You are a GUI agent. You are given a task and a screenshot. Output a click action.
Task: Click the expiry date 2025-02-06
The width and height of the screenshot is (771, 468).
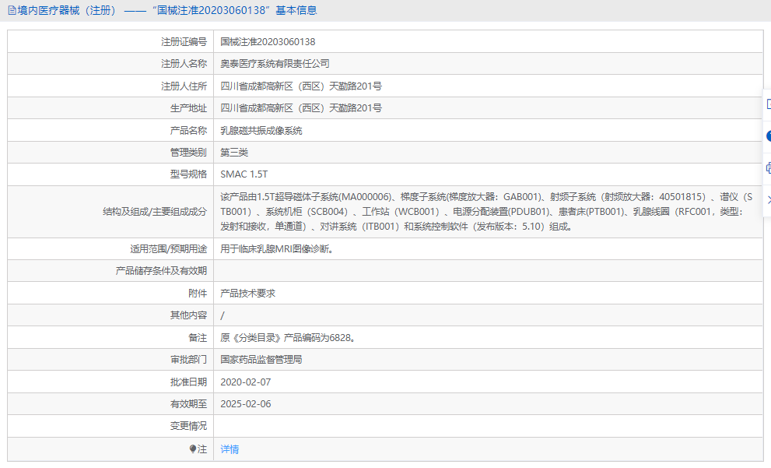[246, 404]
